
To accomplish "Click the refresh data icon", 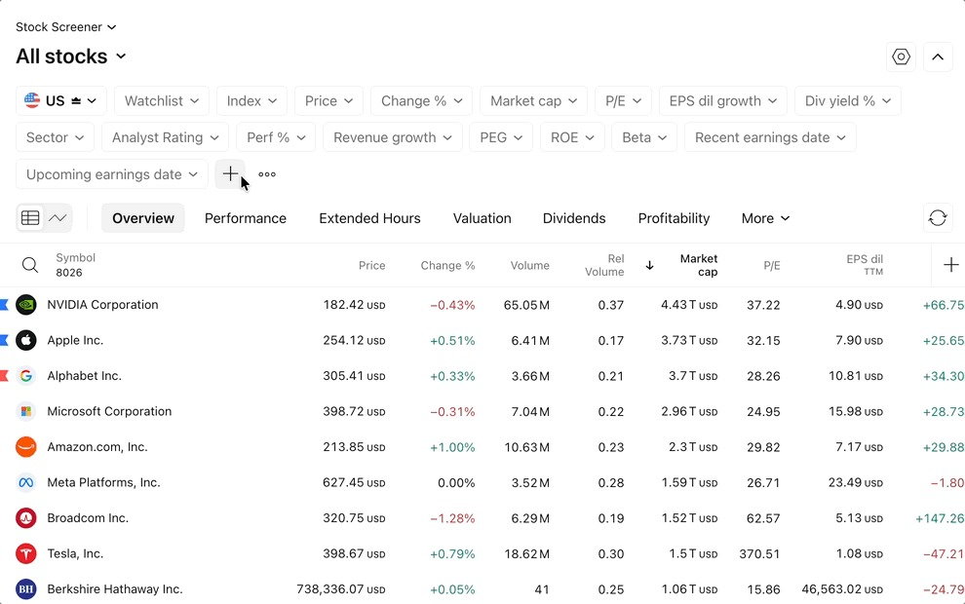I will [938, 218].
